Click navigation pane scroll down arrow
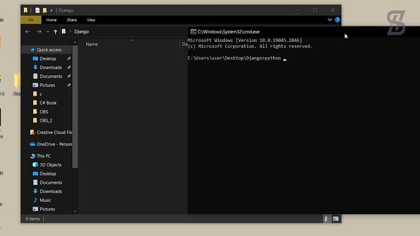The width and height of the screenshot is (420, 236). 75,211
